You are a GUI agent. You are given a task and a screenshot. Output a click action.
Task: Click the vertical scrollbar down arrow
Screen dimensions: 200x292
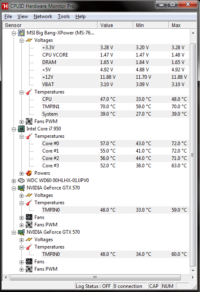(x=193, y=270)
